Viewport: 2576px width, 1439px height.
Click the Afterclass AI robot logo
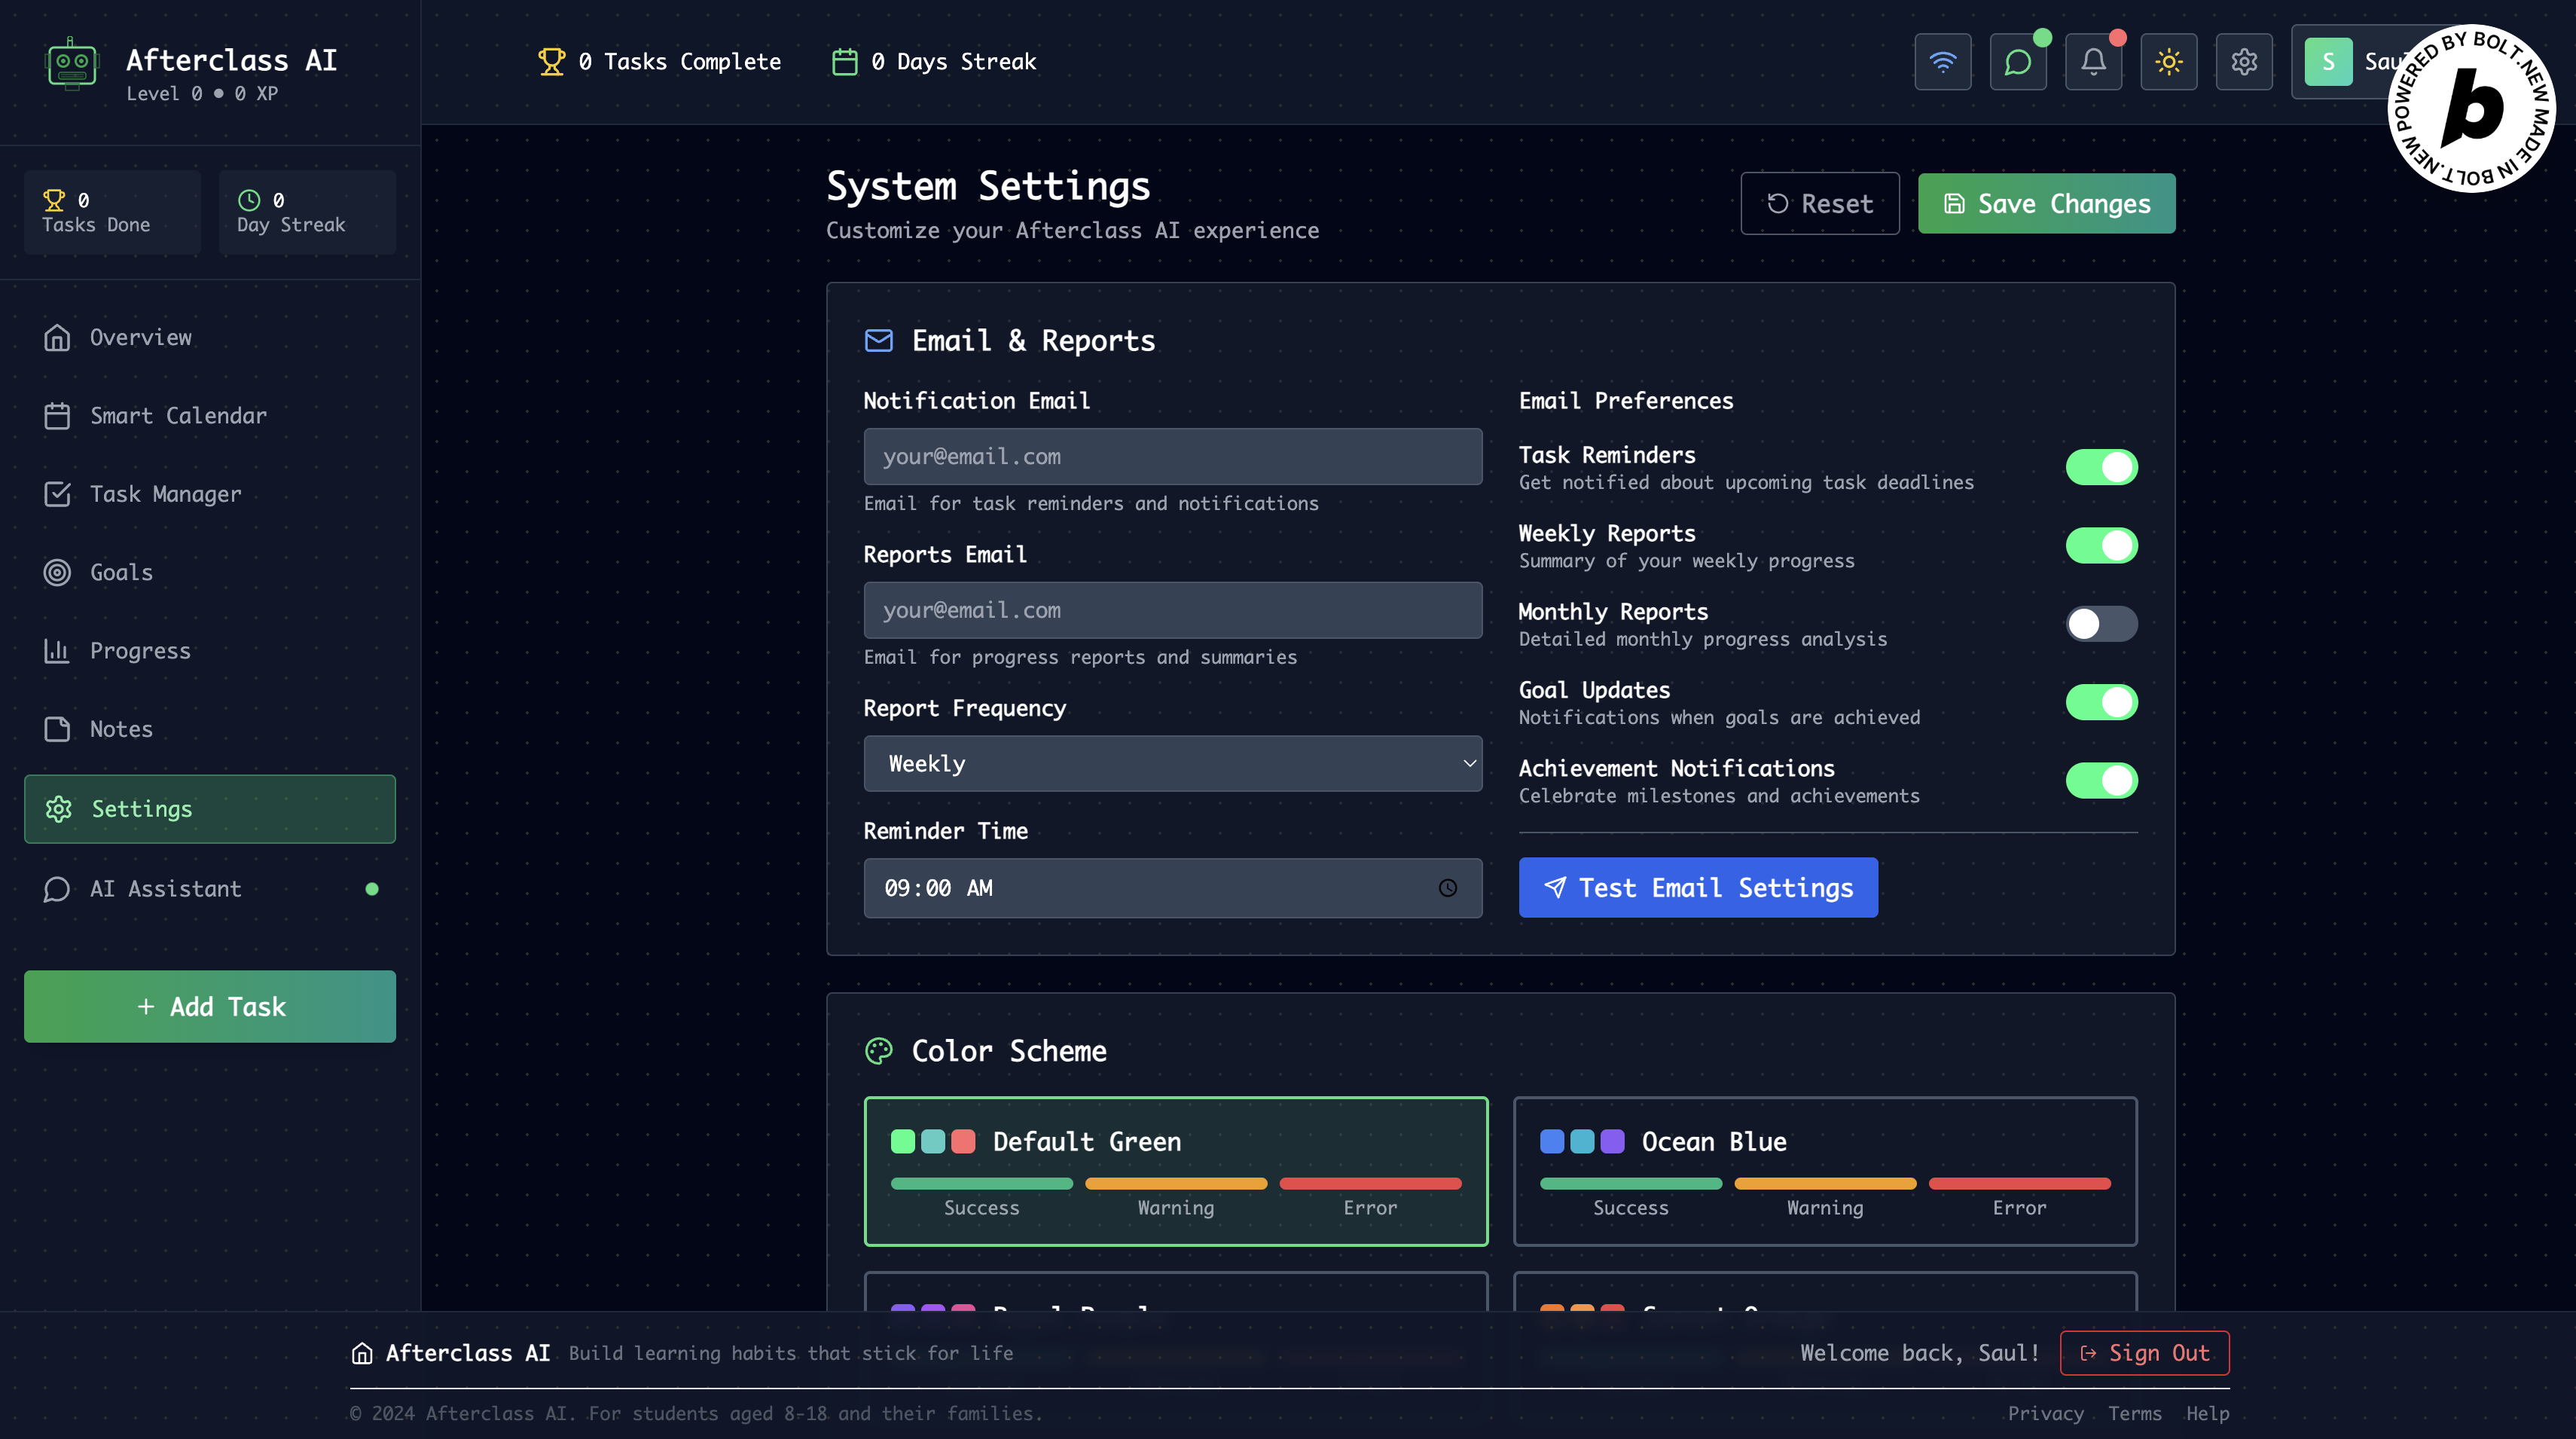71,64
